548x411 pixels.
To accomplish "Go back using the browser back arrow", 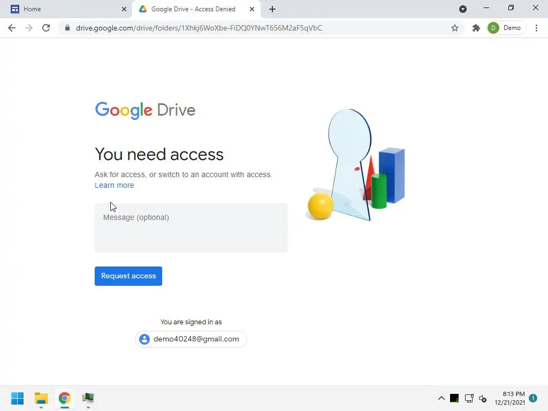I will tap(12, 28).
